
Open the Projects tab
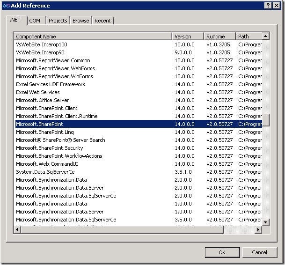pyautogui.click(x=58, y=21)
